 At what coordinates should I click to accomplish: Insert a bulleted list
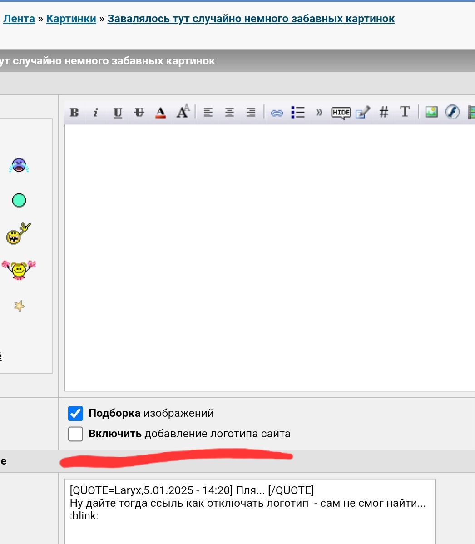[298, 113]
